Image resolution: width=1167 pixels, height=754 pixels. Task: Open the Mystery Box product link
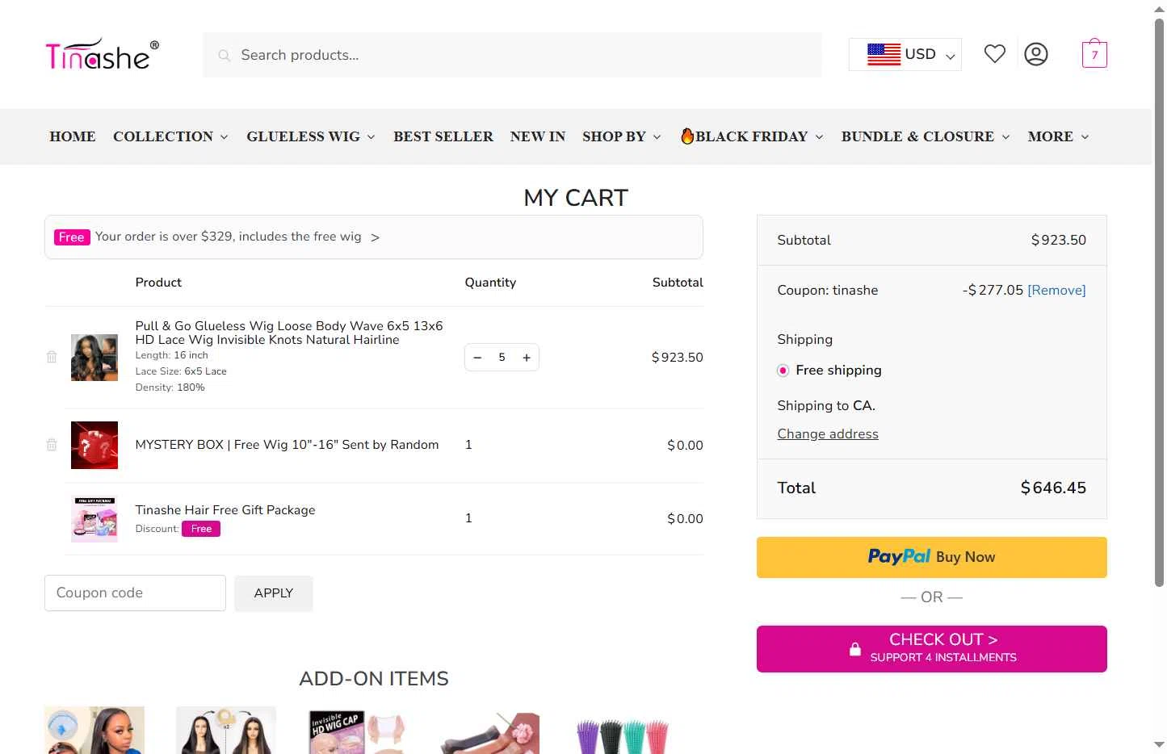(287, 445)
